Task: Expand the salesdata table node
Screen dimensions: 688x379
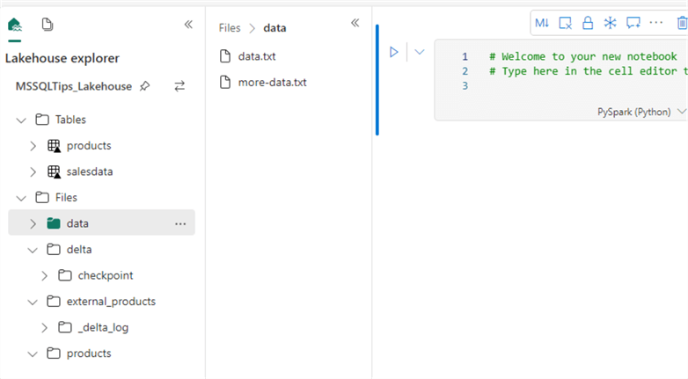Action: tap(33, 171)
